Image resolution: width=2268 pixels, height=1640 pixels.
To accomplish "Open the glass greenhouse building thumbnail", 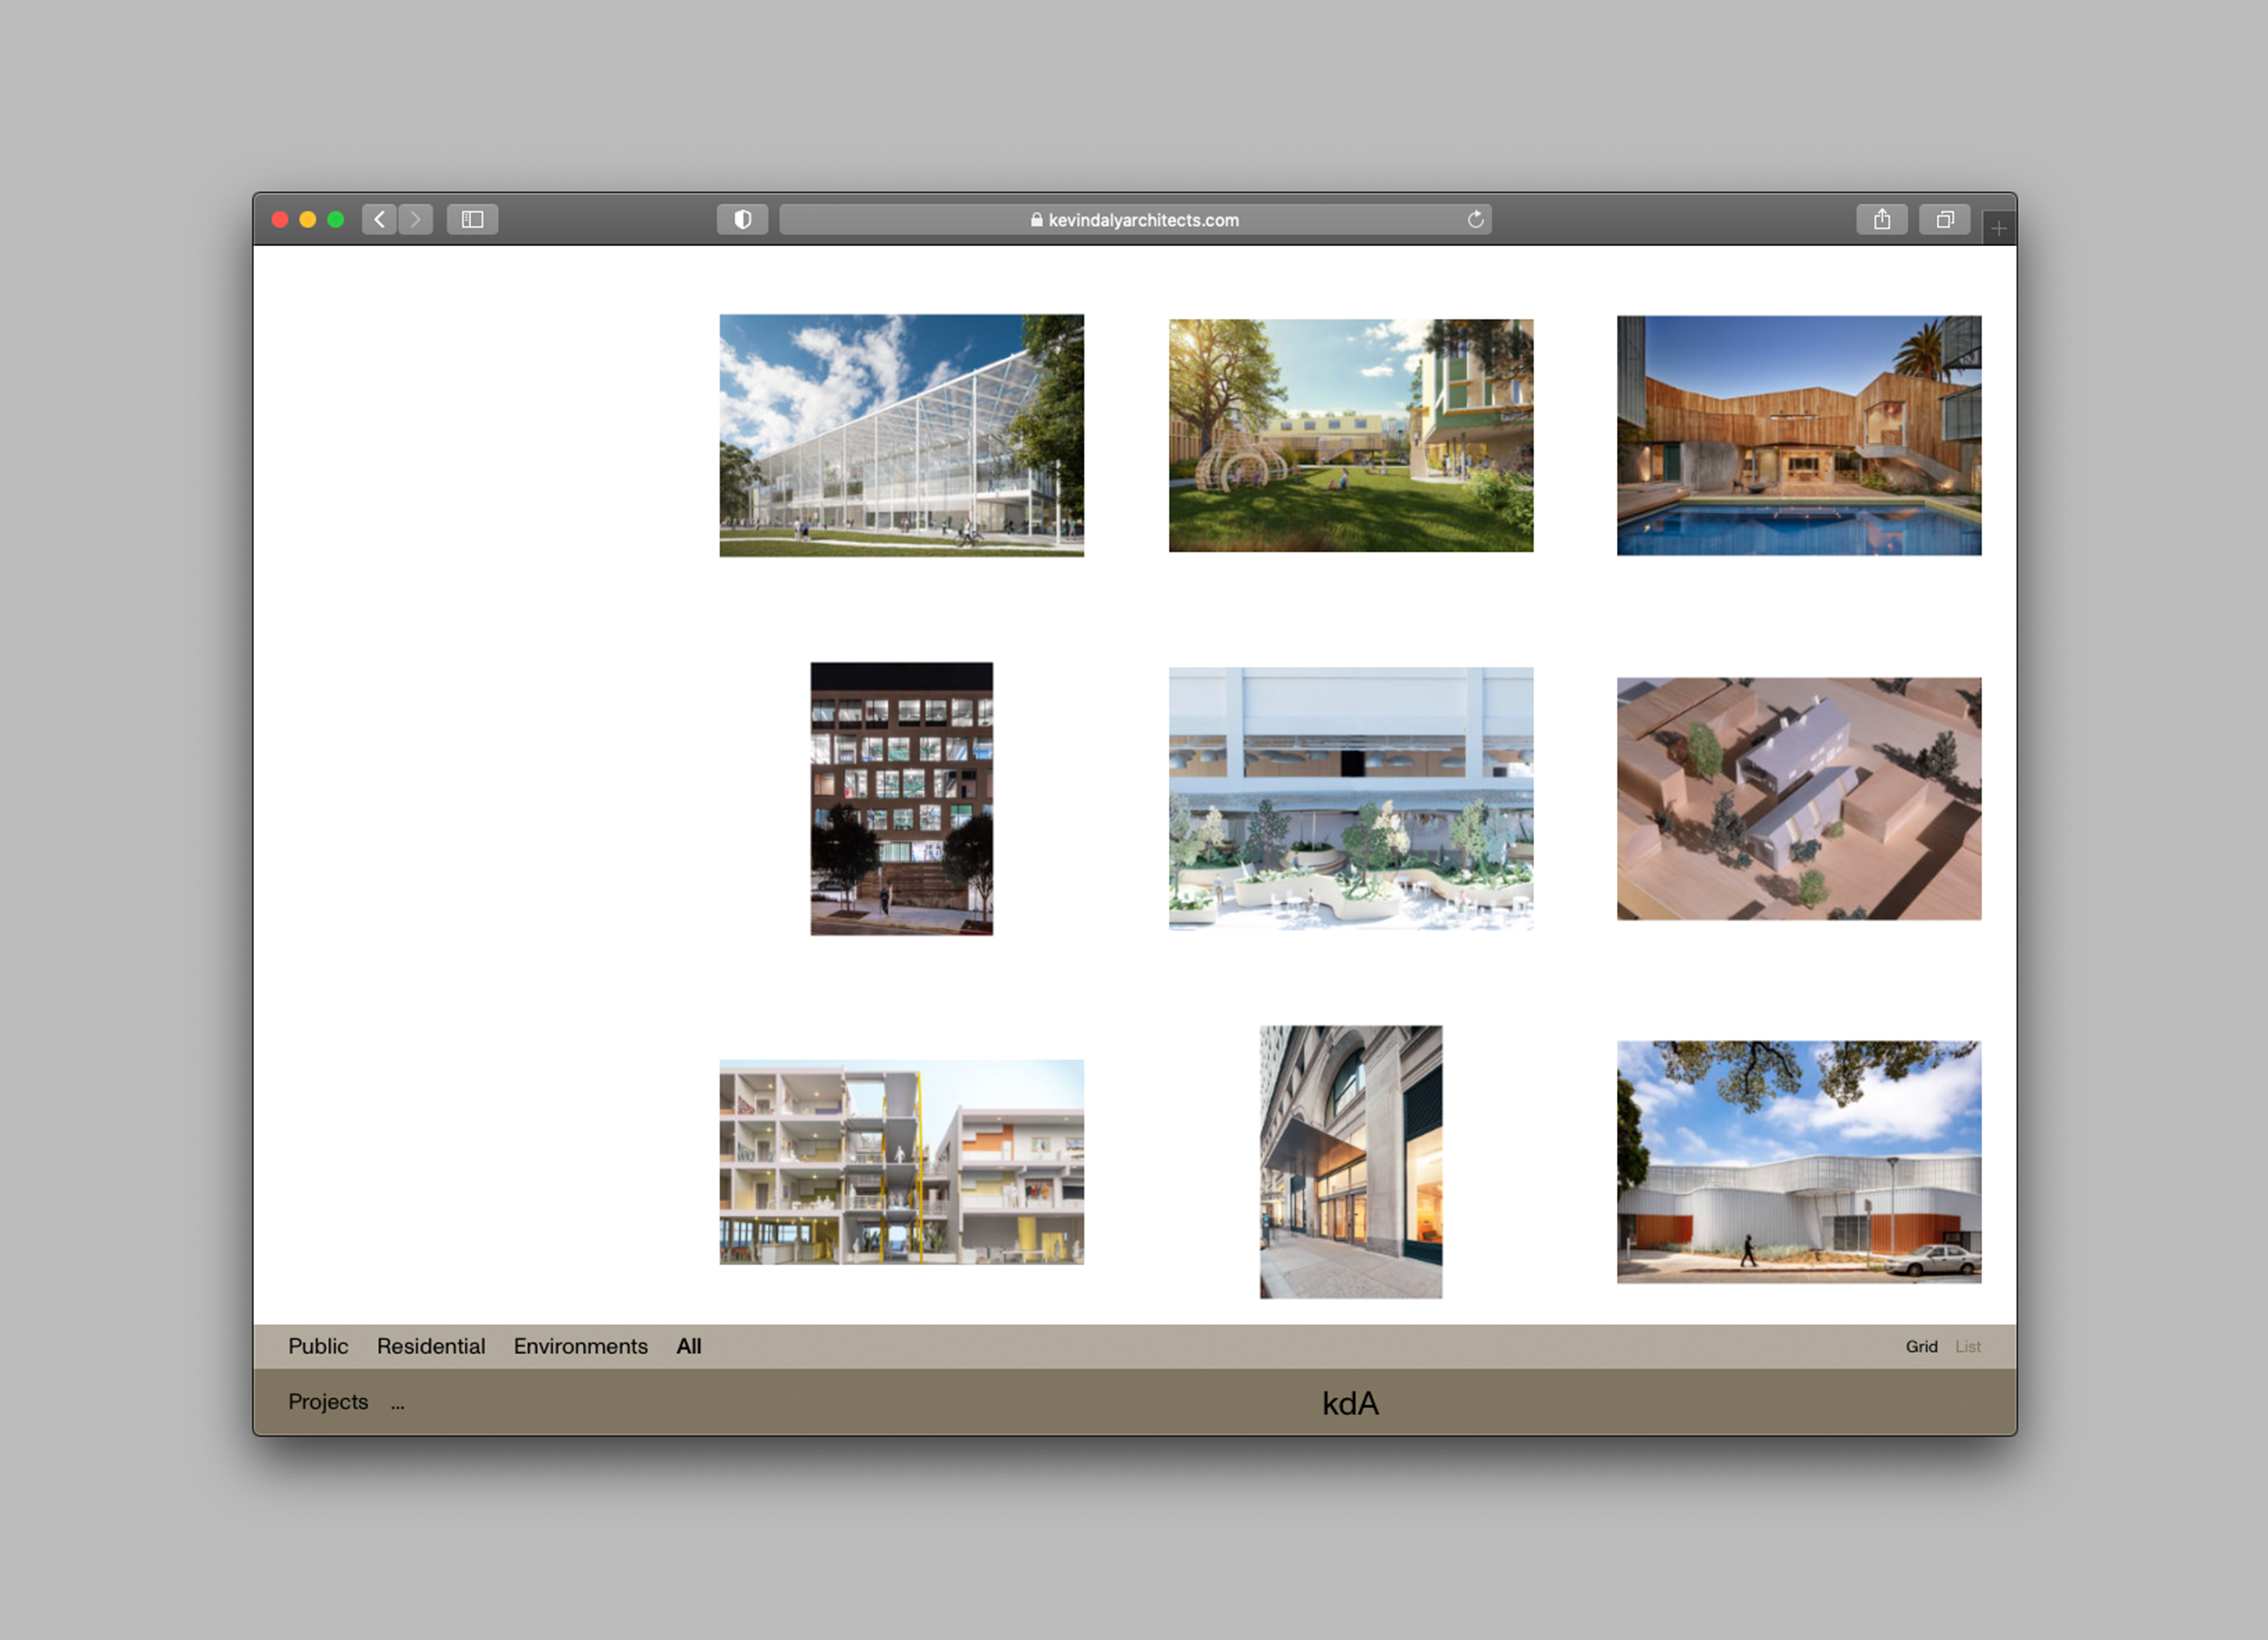I will pyautogui.click(x=901, y=435).
